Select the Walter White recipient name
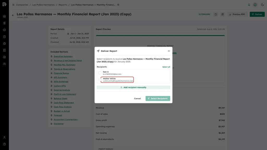 pyautogui.click(x=109, y=79)
